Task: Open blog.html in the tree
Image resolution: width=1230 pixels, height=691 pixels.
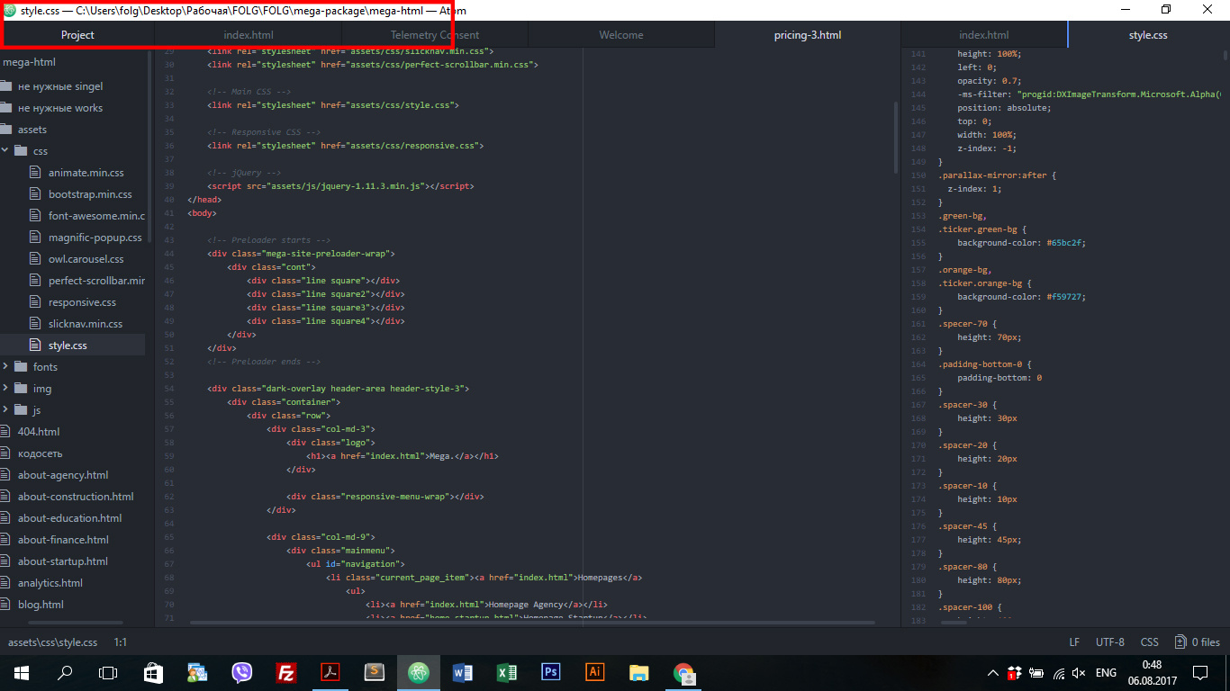Action: pos(41,605)
